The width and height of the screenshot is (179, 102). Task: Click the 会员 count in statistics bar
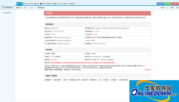click(x=32, y=8)
